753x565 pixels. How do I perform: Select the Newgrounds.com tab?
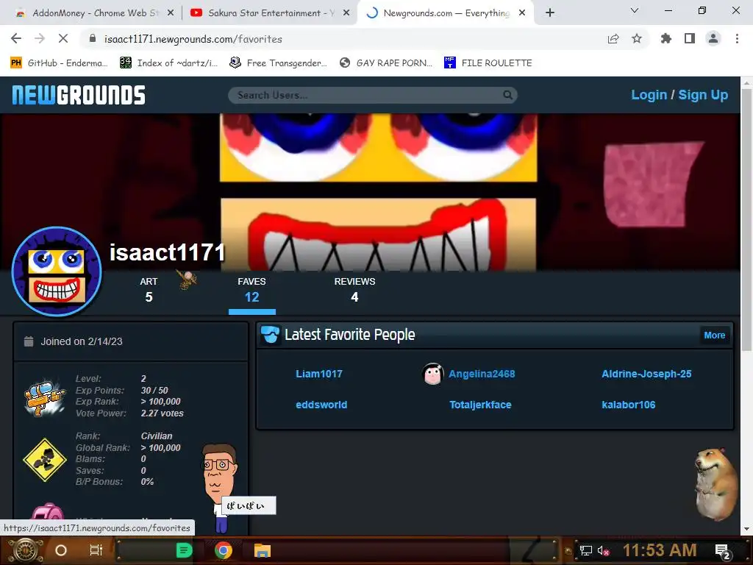pyautogui.click(x=444, y=13)
